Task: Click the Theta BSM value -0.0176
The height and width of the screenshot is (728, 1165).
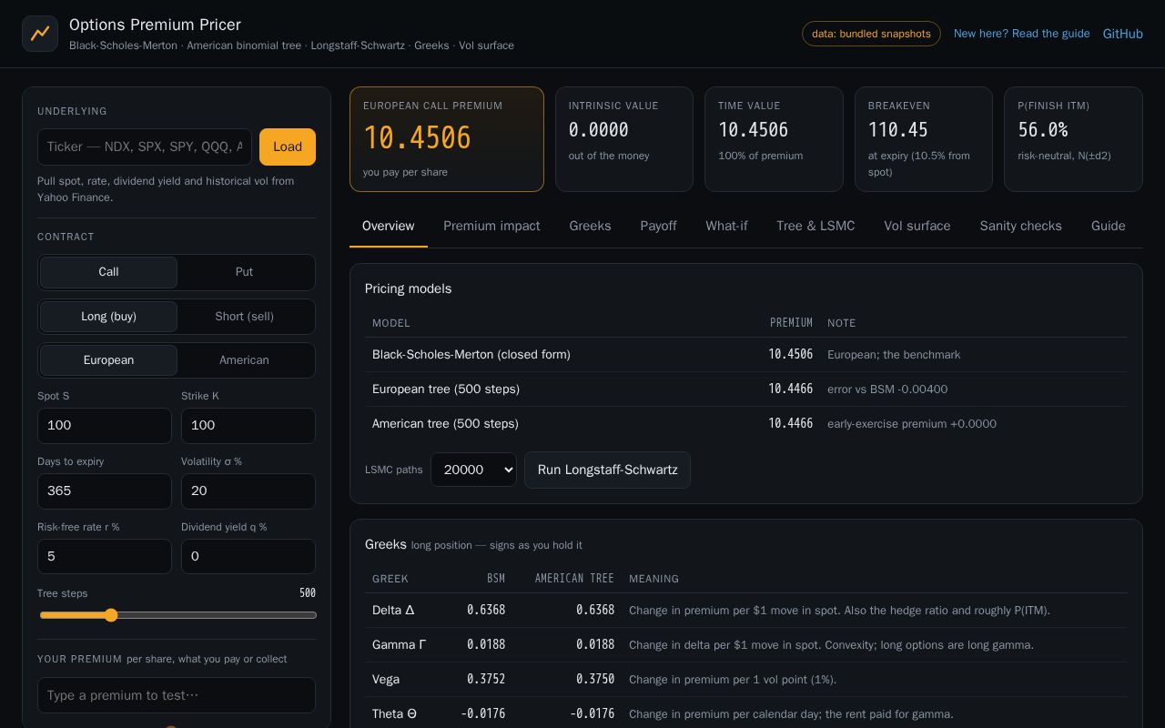Action: pyautogui.click(x=483, y=714)
